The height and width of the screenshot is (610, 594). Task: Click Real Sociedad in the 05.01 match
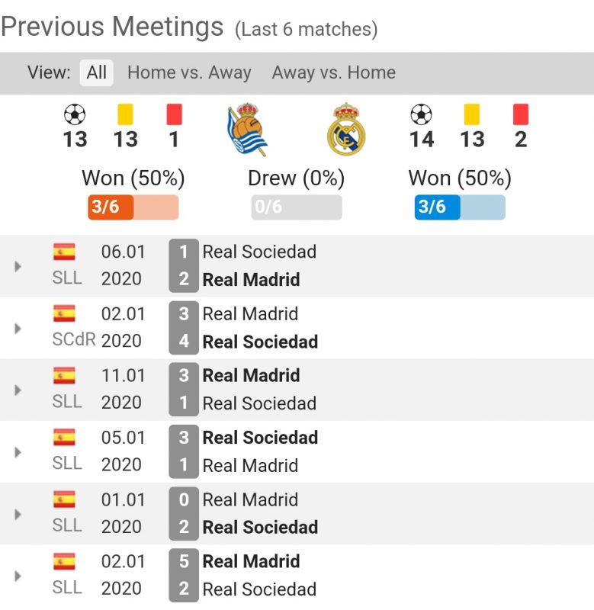pyautogui.click(x=260, y=438)
